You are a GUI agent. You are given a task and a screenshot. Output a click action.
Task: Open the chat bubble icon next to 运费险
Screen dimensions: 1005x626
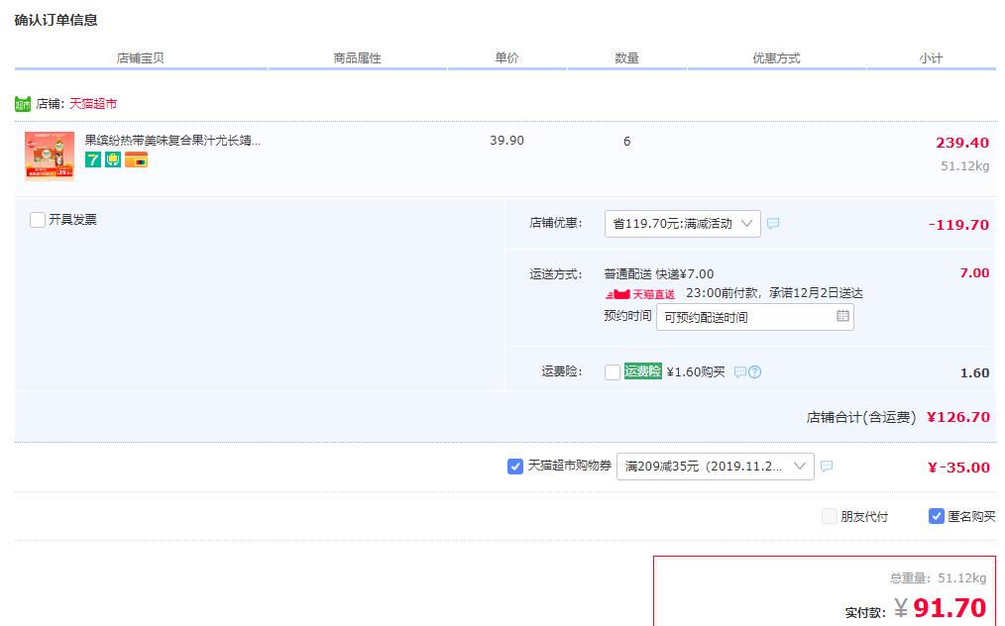[739, 372]
